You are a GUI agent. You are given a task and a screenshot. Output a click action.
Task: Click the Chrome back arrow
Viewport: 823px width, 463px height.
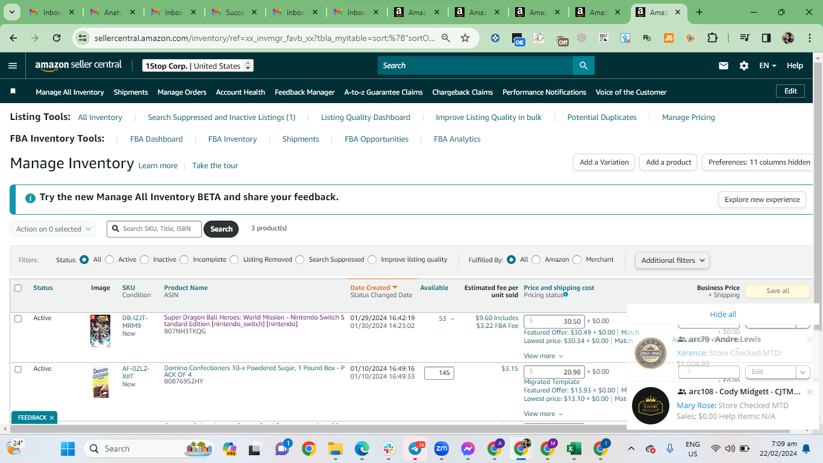pyautogui.click(x=13, y=38)
